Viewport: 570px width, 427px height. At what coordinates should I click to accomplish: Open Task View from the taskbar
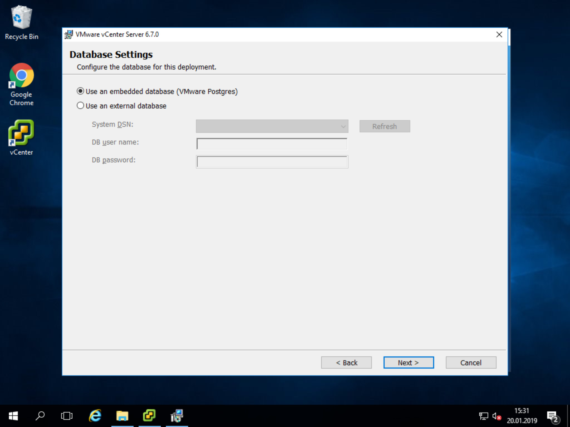click(x=67, y=416)
